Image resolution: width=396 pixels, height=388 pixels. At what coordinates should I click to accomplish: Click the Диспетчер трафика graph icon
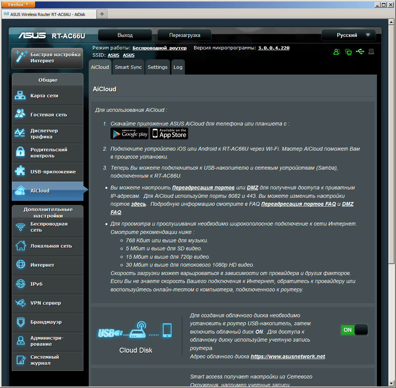tap(20, 133)
